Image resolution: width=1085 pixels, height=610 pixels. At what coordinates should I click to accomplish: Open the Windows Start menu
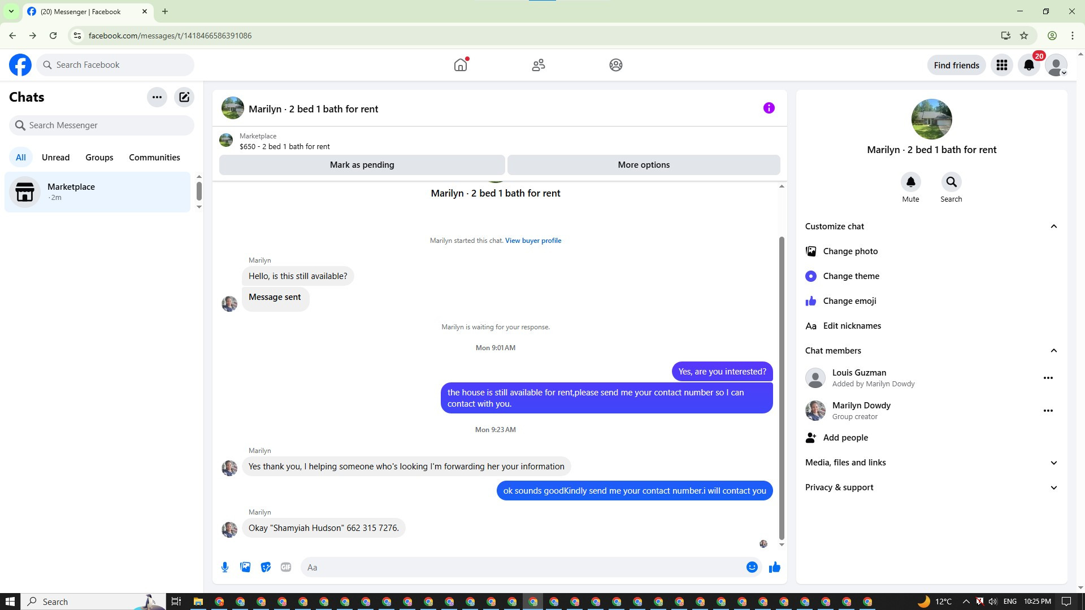10,602
